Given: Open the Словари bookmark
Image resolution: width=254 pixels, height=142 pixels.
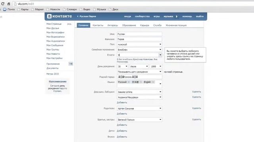Looking at the screenshot, I should pos(70,9).
